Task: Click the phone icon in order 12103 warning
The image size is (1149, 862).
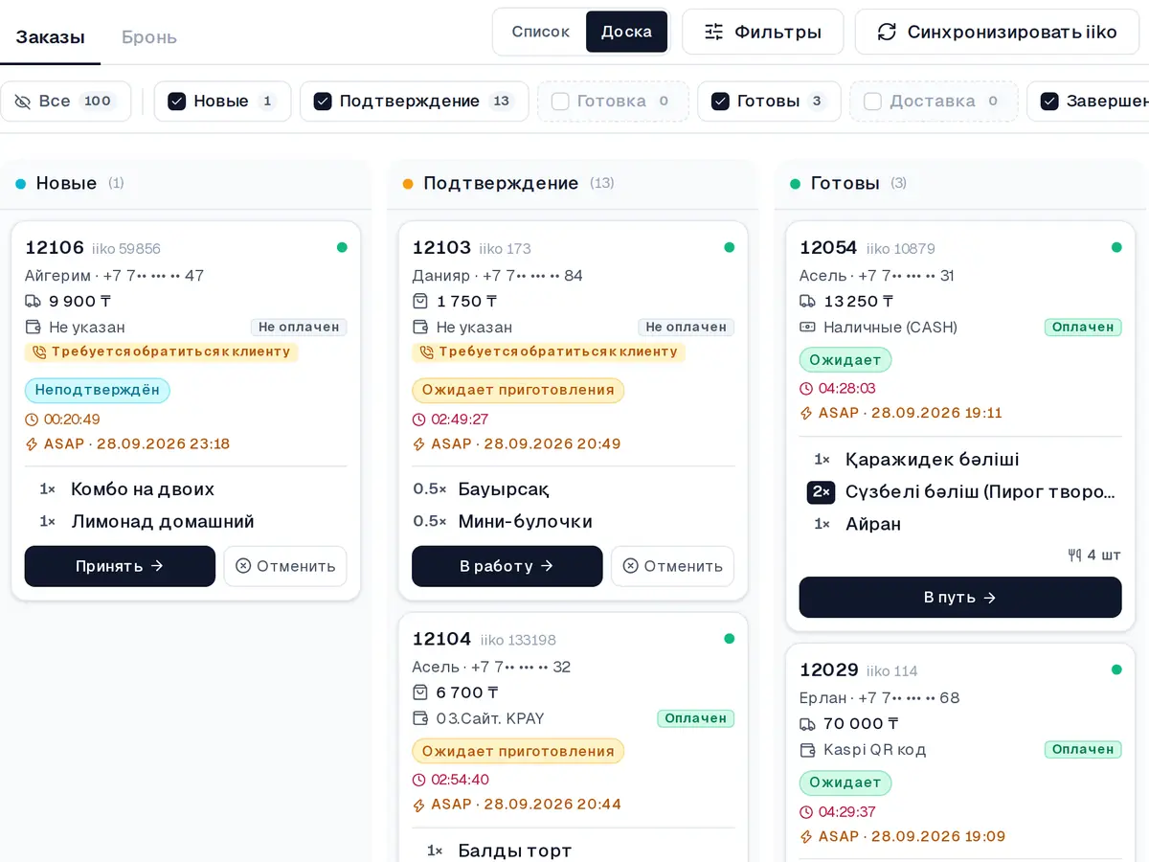Action: coord(426,352)
